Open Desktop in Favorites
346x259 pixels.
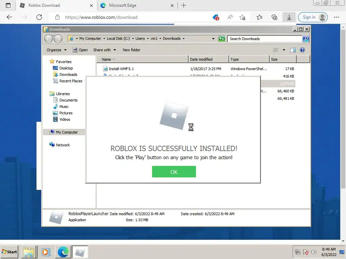(x=66, y=68)
